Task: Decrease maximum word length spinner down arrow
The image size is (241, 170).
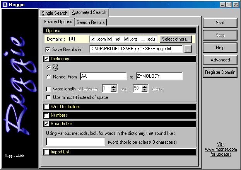Action: click(145, 90)
